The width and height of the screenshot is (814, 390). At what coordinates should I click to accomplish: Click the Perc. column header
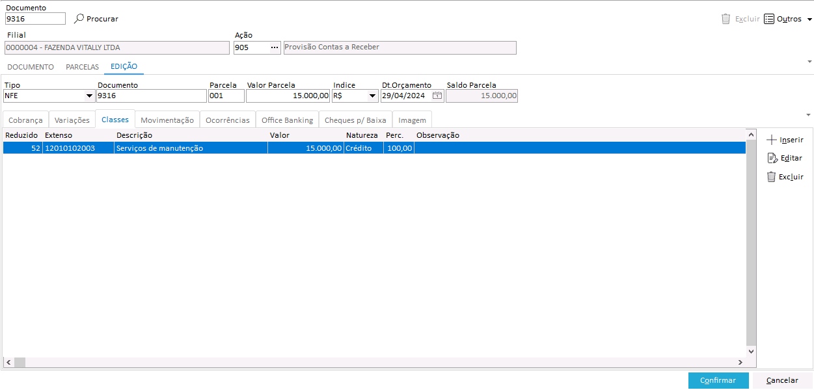coord(398,135)
